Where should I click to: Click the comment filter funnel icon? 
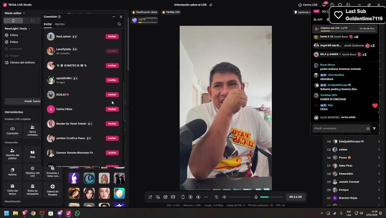coord(374,128)
